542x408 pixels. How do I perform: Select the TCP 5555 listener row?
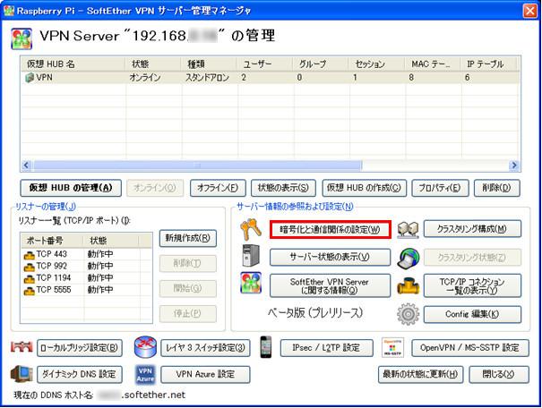tap(86, 290)
